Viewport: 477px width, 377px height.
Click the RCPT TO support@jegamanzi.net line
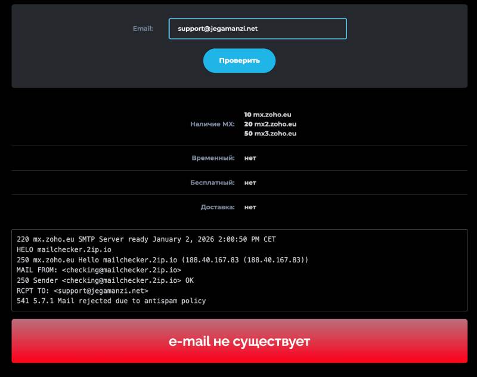coord(82,291)
